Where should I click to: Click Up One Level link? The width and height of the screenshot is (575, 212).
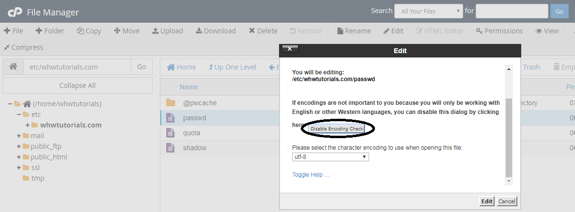coord(232,67)
